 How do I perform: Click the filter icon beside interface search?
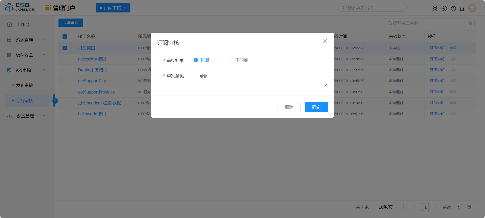click(470, 23)
